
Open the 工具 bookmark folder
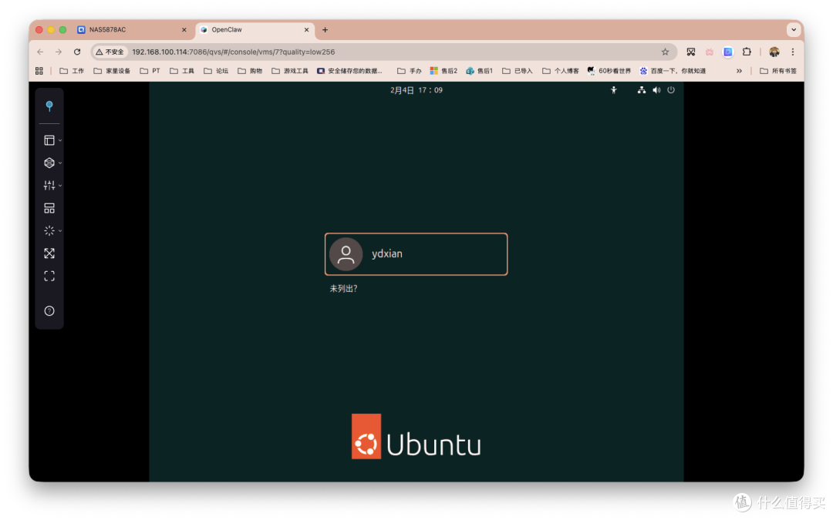182,71
